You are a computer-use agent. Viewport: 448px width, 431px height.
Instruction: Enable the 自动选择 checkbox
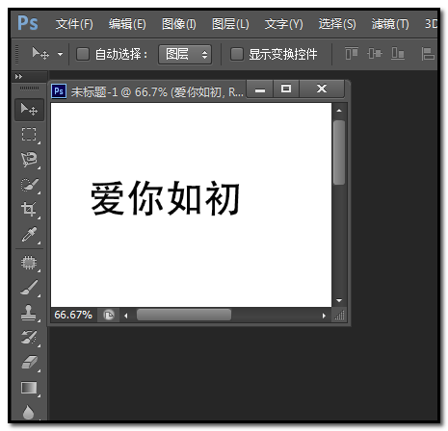tap(83, 54)
